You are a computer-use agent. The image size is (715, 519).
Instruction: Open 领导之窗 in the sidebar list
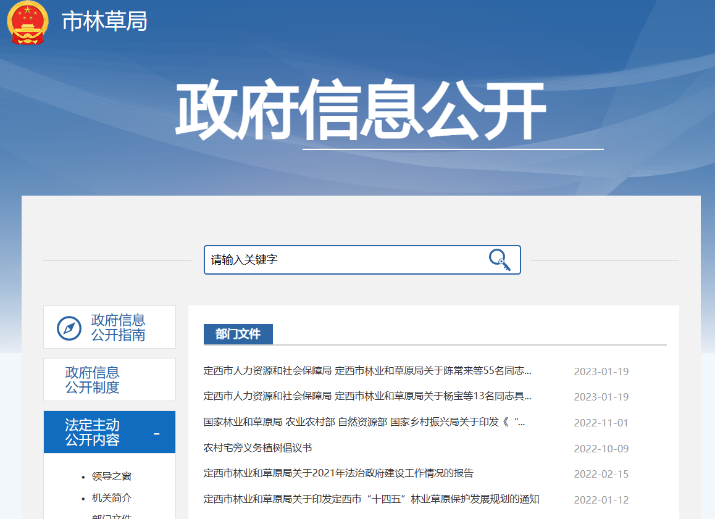[111, 476]
